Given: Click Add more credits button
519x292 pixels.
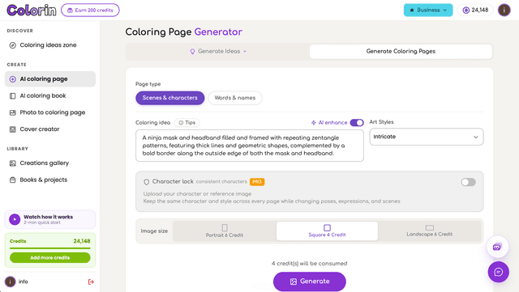Looking at the screenshot, I should point(50,258).
